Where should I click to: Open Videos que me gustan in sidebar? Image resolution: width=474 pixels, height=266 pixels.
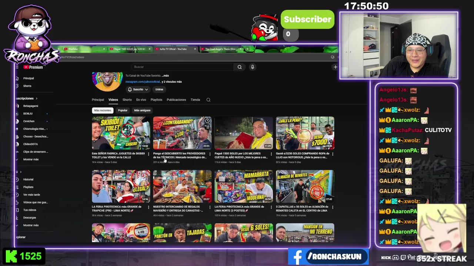(35, 202)
